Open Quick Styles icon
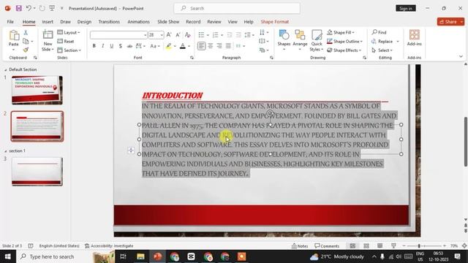 (x=317, y=35)
